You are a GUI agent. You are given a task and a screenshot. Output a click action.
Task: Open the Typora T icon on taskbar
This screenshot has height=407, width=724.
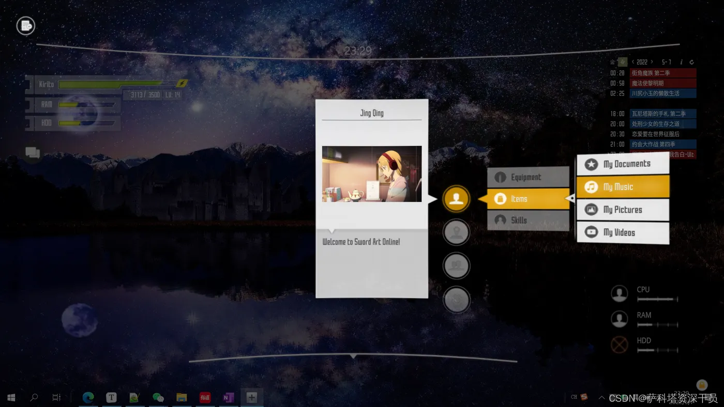pos(111,398)
